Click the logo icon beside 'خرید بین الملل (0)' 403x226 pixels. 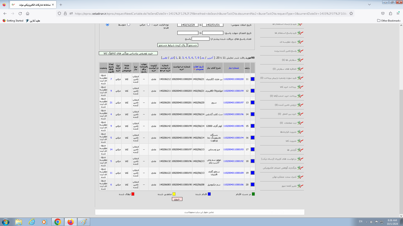click(300, 114)
